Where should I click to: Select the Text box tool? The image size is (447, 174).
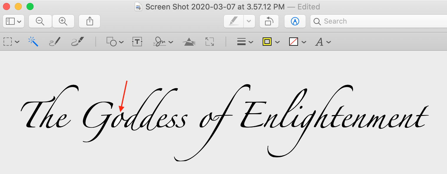(138, 42)
